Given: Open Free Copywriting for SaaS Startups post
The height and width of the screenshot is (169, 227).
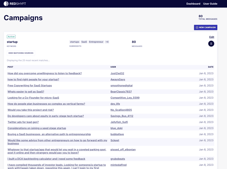Looking at the screenshot, I should coord(30,86).
